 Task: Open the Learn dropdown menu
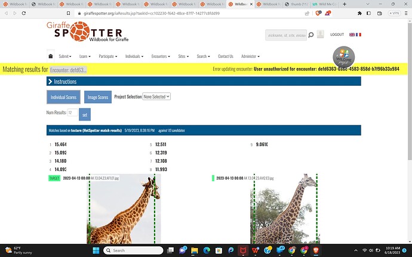85,56
